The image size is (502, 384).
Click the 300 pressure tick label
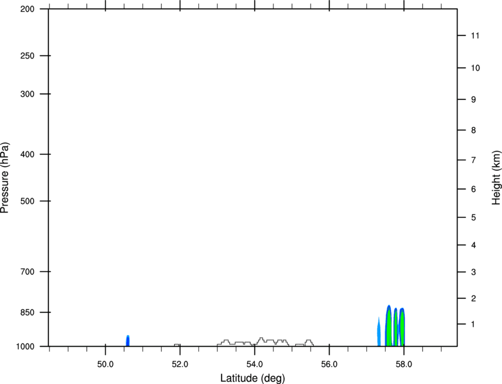tap(27, 94)
